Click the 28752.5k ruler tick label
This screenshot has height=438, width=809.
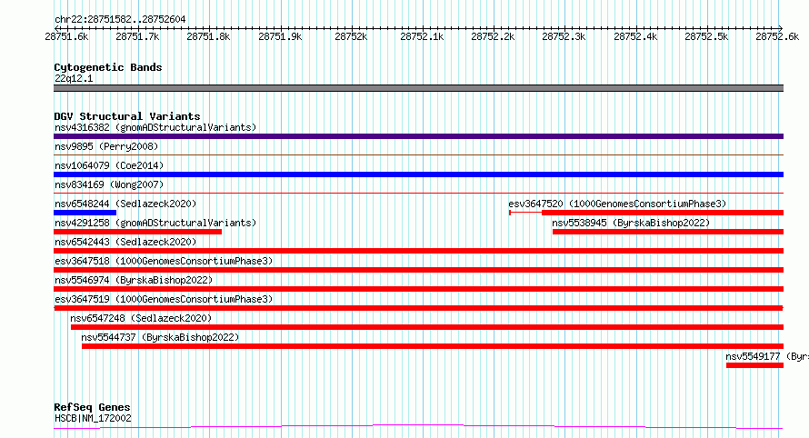pos(706,36)
